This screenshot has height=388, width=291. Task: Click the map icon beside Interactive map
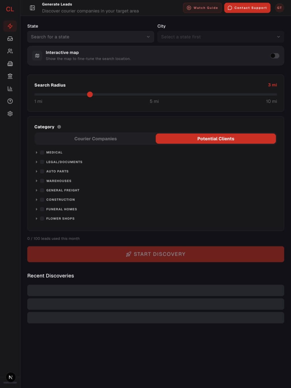pyautogui.click(x=37, y=56)
